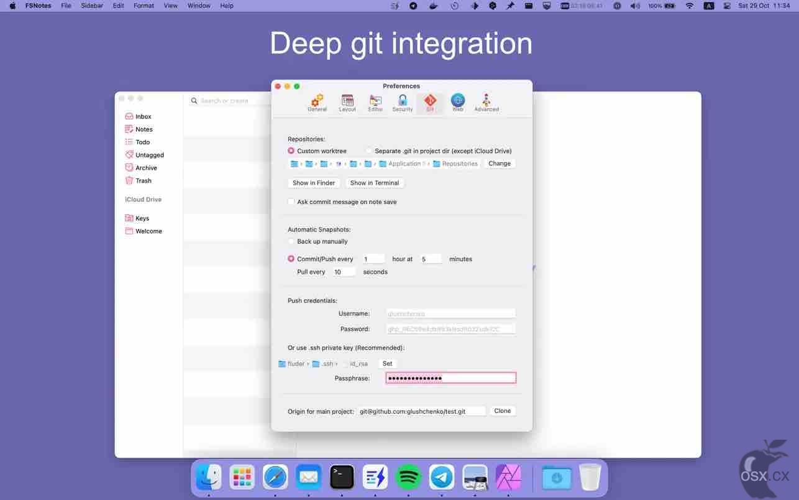Image resolution: width=799 pixels, height=500 pixels.
Task: Open Notes in the sidebar
Action: (139, 129)
